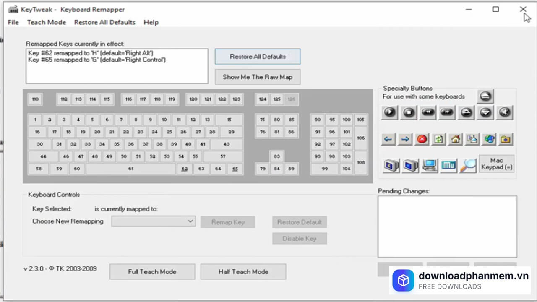Click the spacebar key 61
The image size is (537, 302).
point(131,169)
